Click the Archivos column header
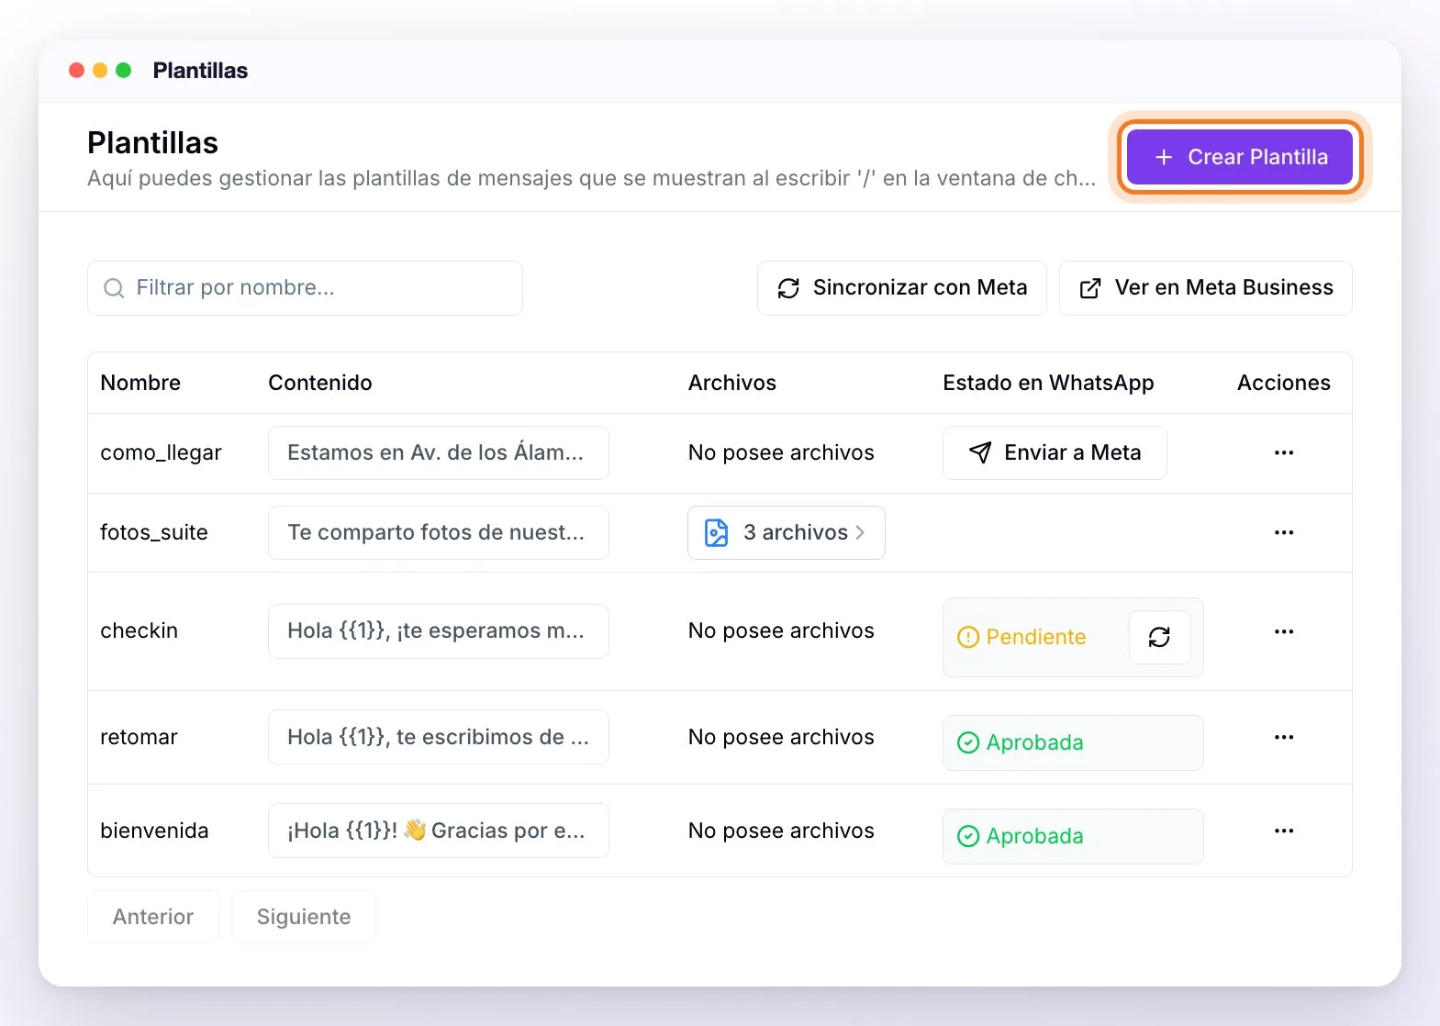The width and height of the screenshot is (1440, 1026). (732, 383)
